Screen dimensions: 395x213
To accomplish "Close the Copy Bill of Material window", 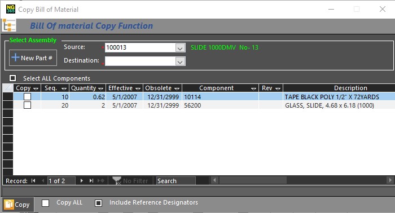I will pos(383,10).
